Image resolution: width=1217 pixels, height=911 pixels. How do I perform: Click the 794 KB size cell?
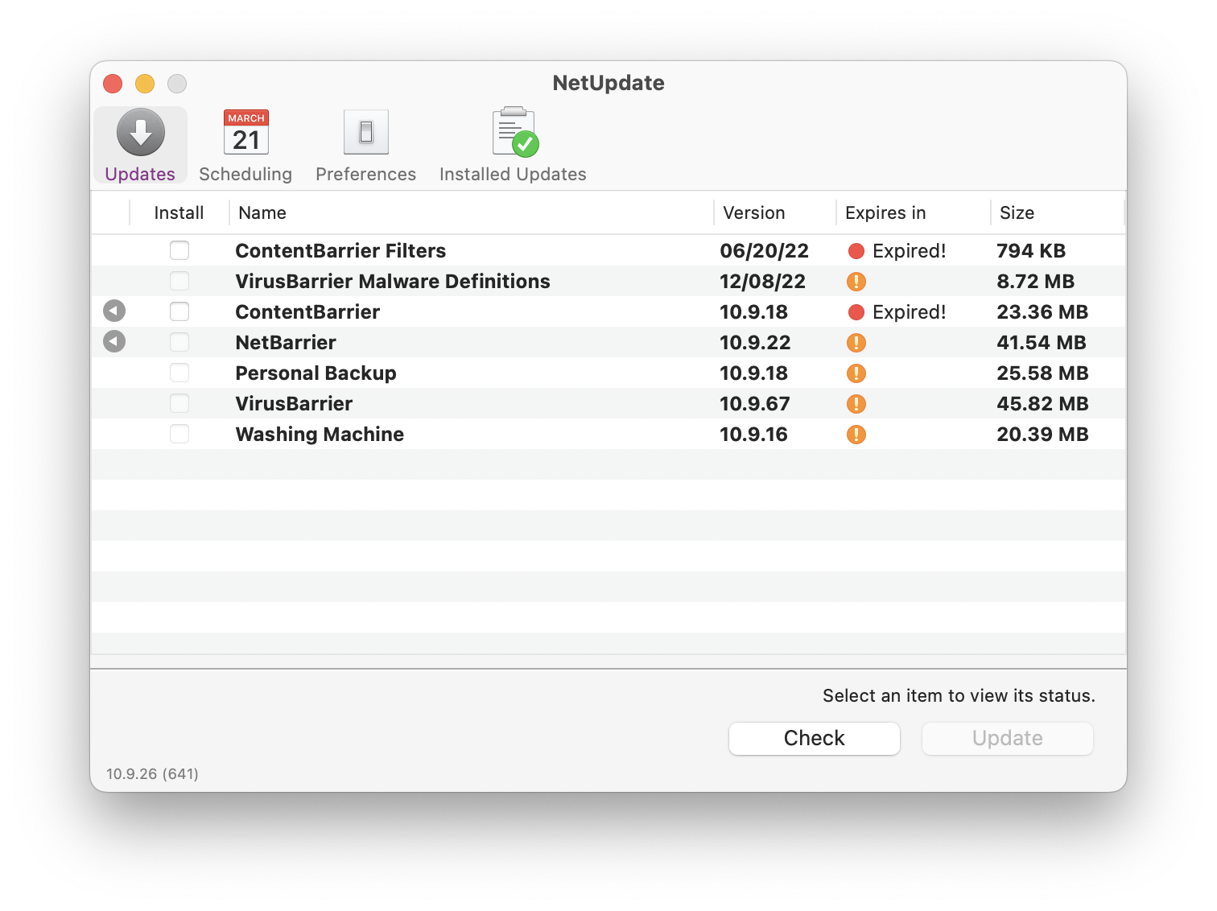(x=1031, y=251)
